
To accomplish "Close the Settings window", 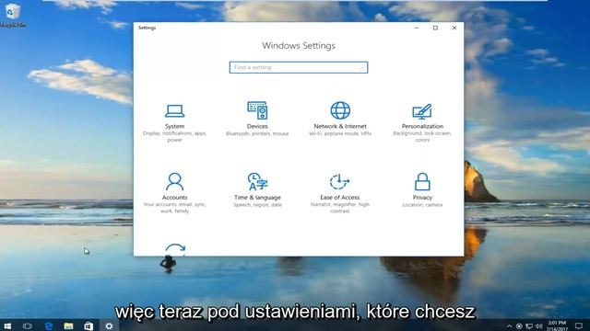I will [454, 28].
